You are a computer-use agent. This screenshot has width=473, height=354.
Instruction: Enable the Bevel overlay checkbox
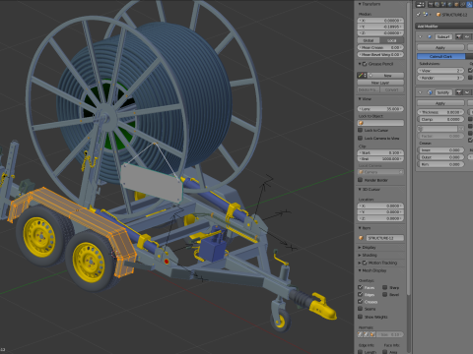(385, 294)
